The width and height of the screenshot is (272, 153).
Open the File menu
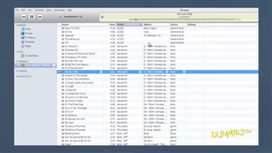(17, 10)
